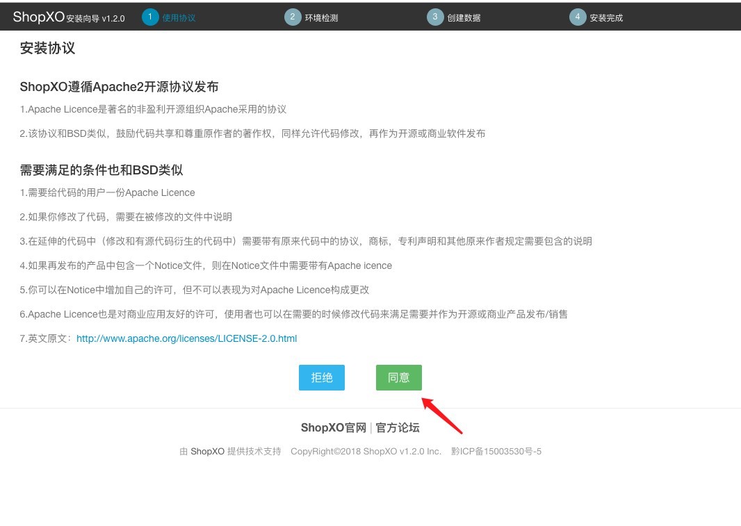741x526 pixels.
Task: Click line 2.如果你修改了代码
Action: [126, 217]
